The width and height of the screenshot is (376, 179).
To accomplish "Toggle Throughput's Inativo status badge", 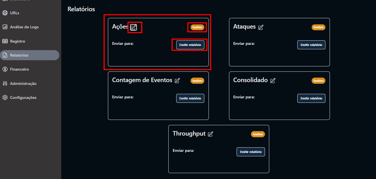I will click(x=258, y=134).
